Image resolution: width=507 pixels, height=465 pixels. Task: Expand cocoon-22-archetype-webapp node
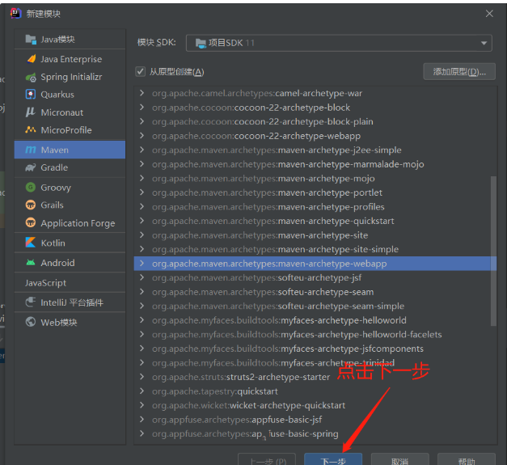[x=142, y=136]
